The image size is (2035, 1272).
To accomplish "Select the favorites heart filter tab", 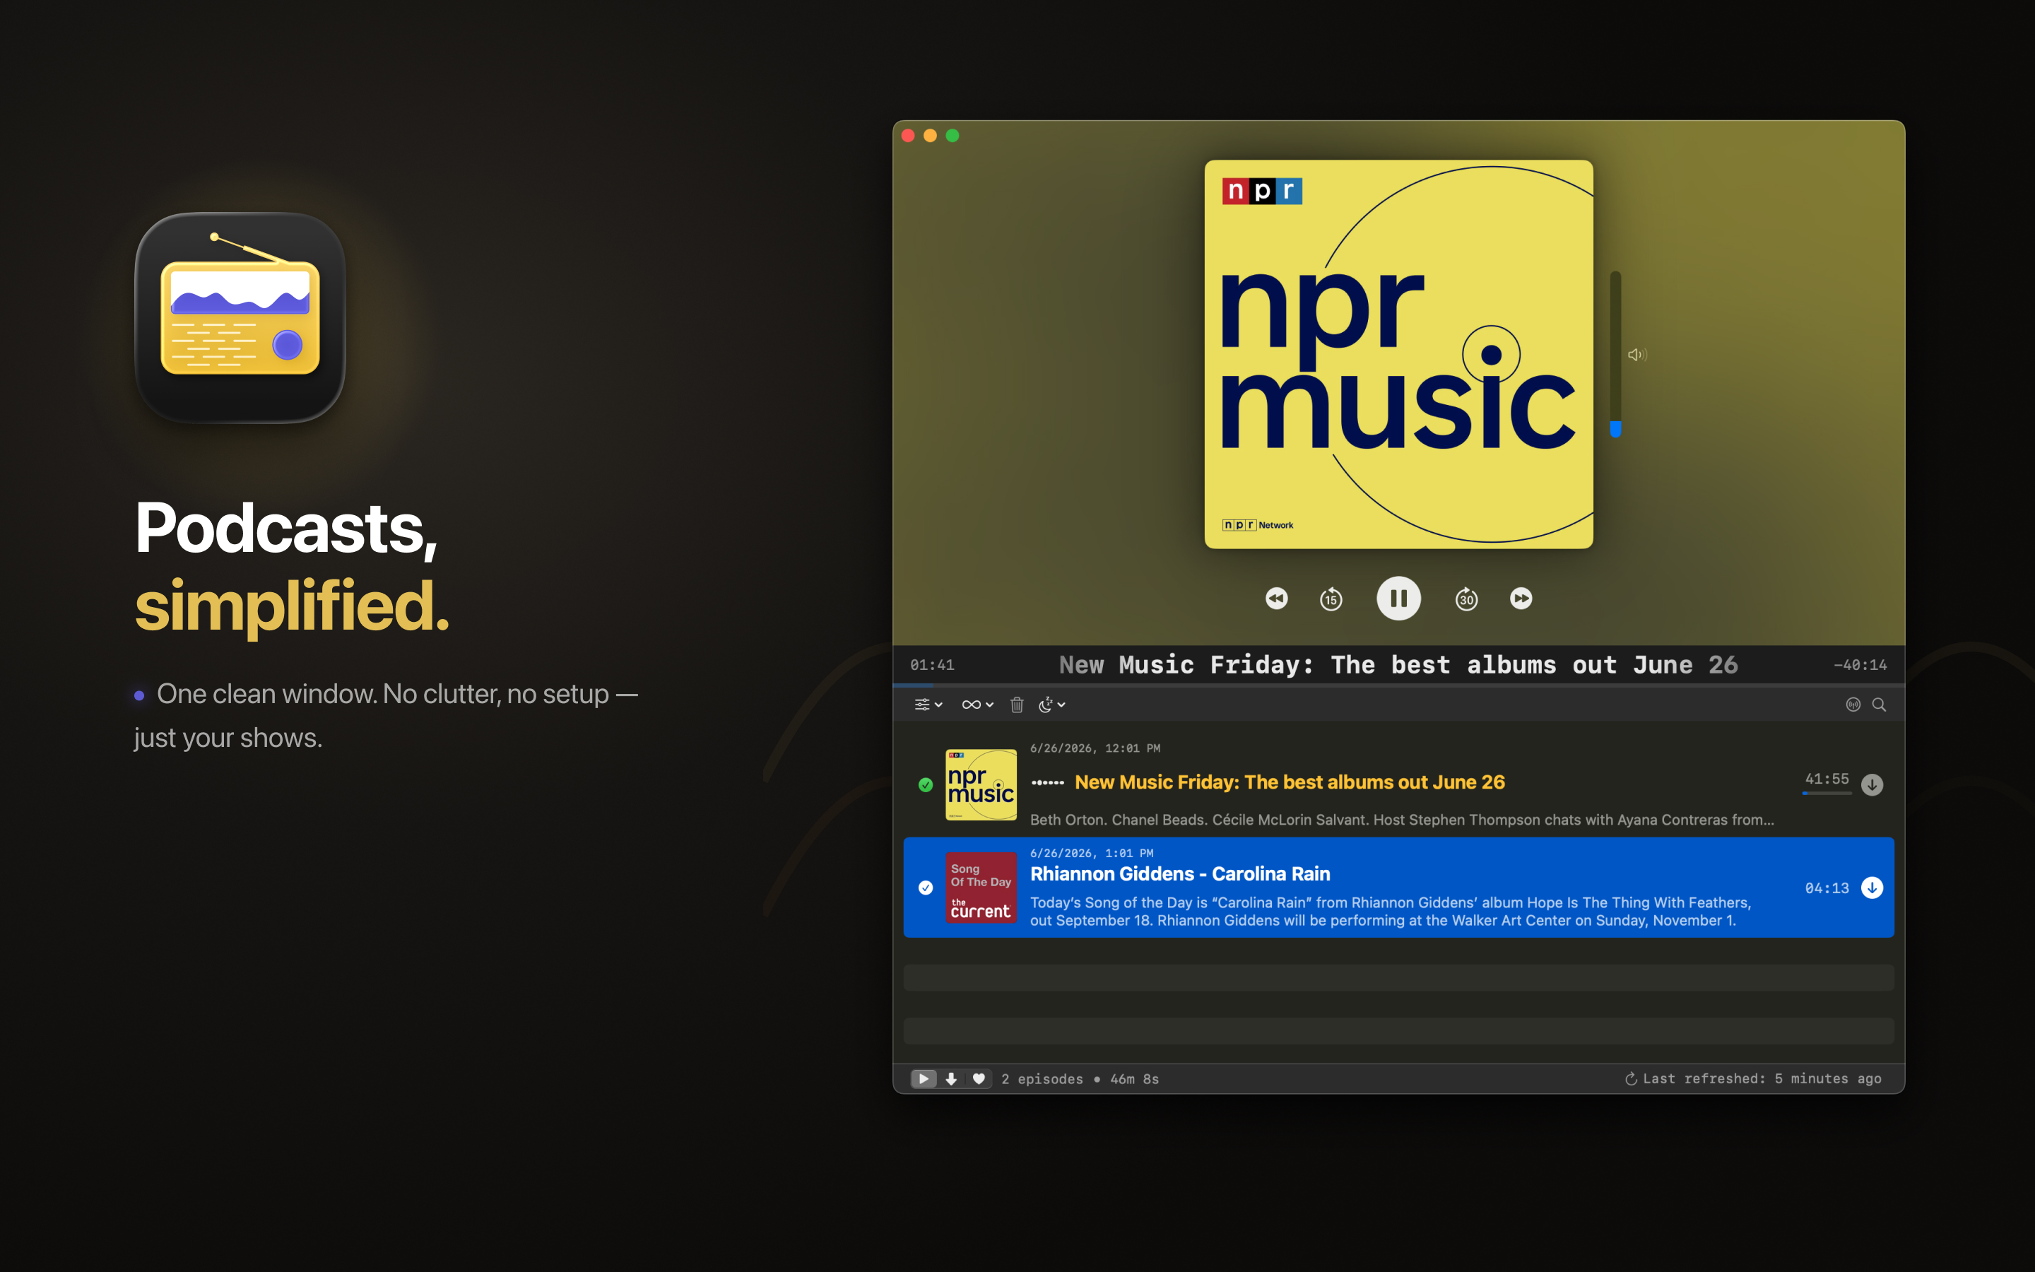I will click(979, 1078).
